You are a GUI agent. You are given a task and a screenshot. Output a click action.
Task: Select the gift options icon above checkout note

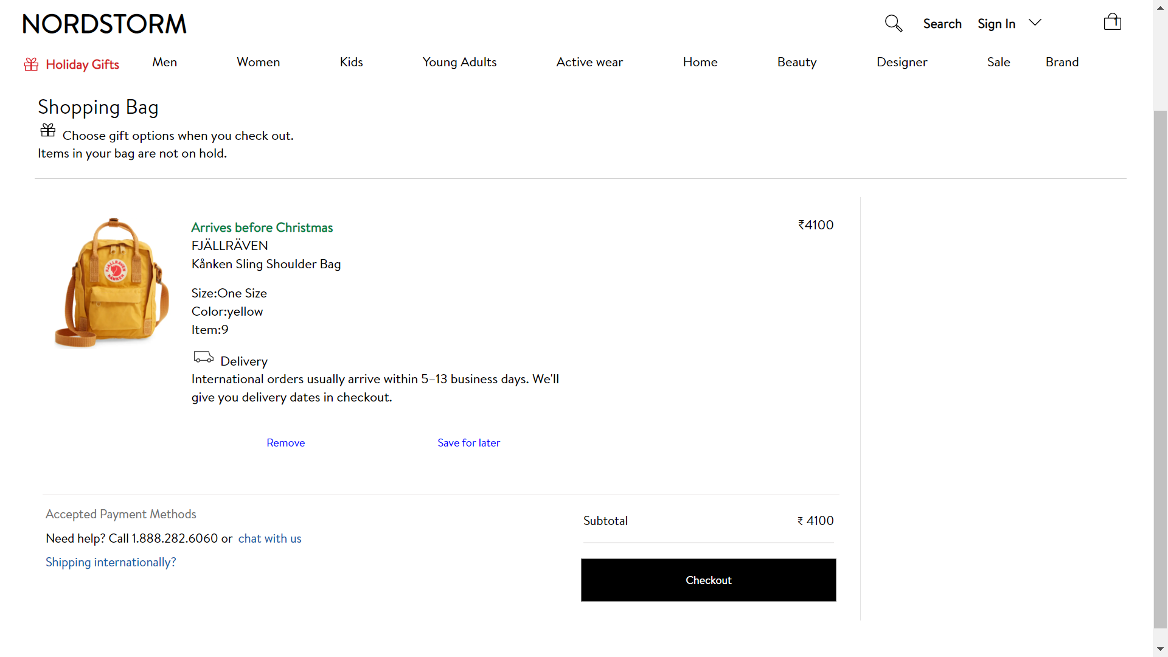pos(47,130)
